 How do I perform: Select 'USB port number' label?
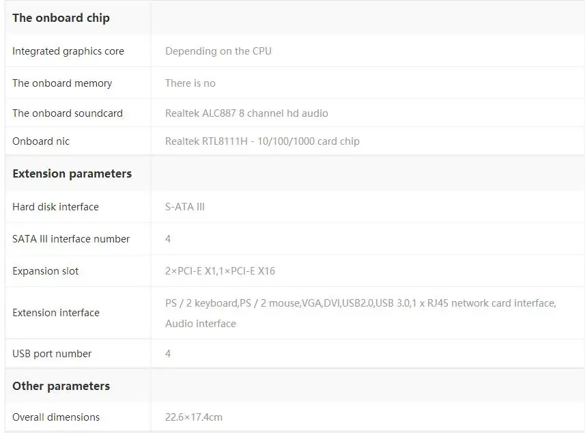pyautogui.click(x=51, y=354)
